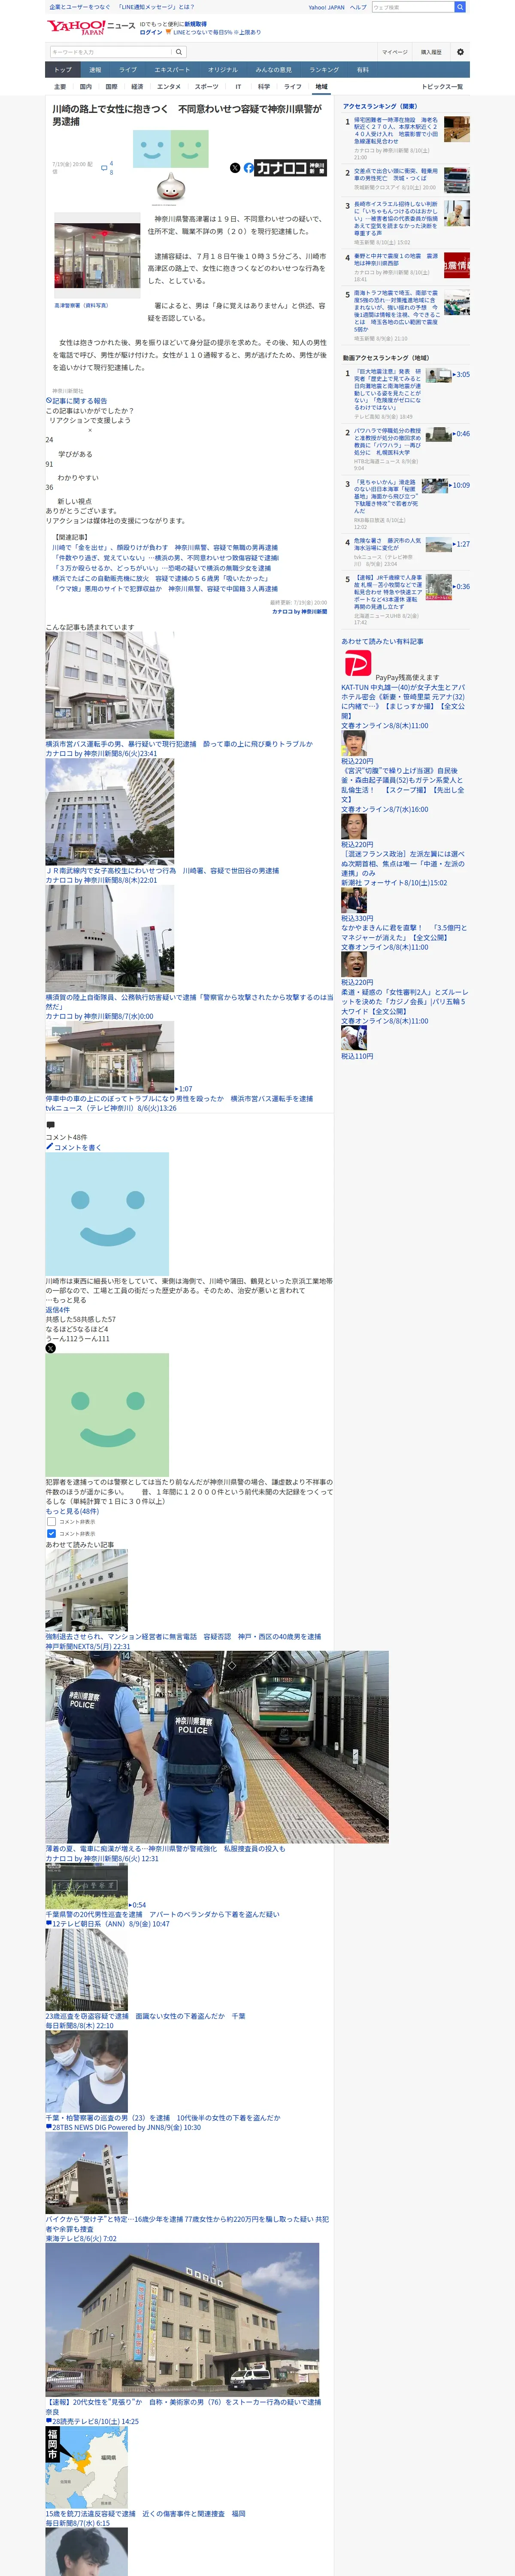
Task: Click the keyword search magnifier icon
Action: click(x=179, y=52)
